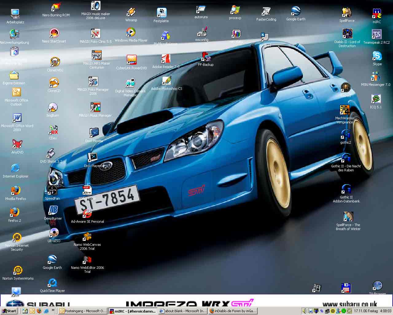This screenshot has height=315, width=393.
Task: Open MAGIX Foto Manager 2006
Action: pos(93,82)
